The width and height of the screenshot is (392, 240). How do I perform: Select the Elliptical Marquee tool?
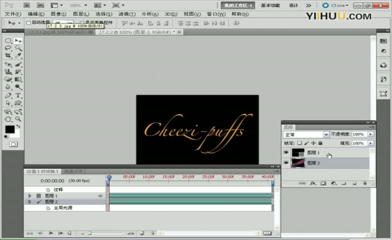click(x=8, y=40)
